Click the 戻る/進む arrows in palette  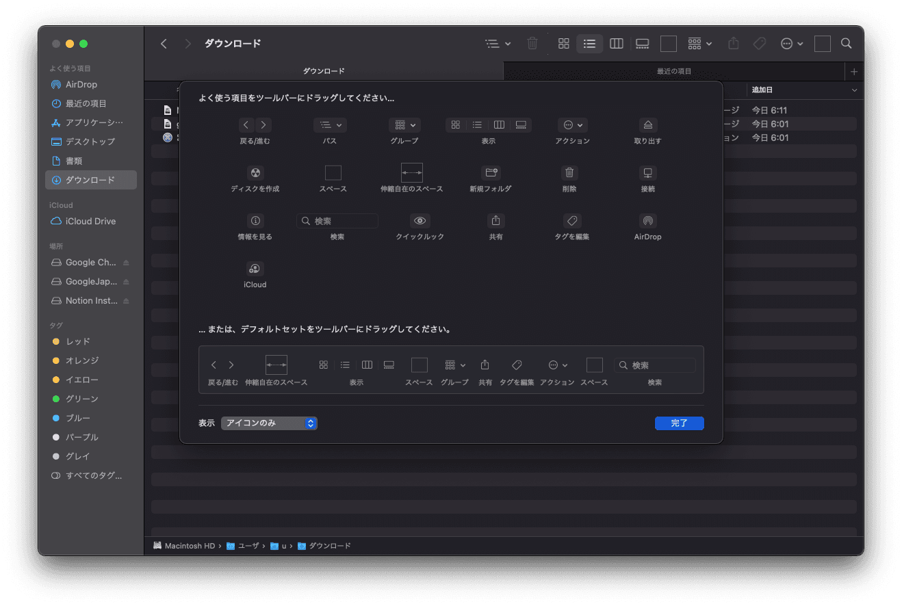(255, 124)
